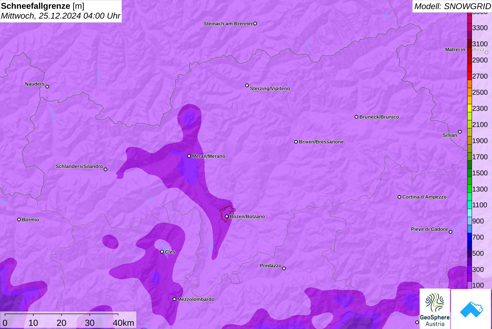Click the blue cloud arrow logo

(x=471, y=309)
